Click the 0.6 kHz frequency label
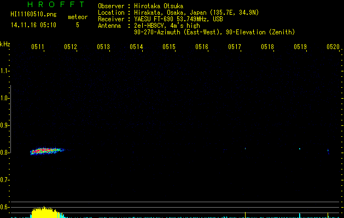Screen dimensions: 344x218 pyautogui.click(x=4, y=207)
